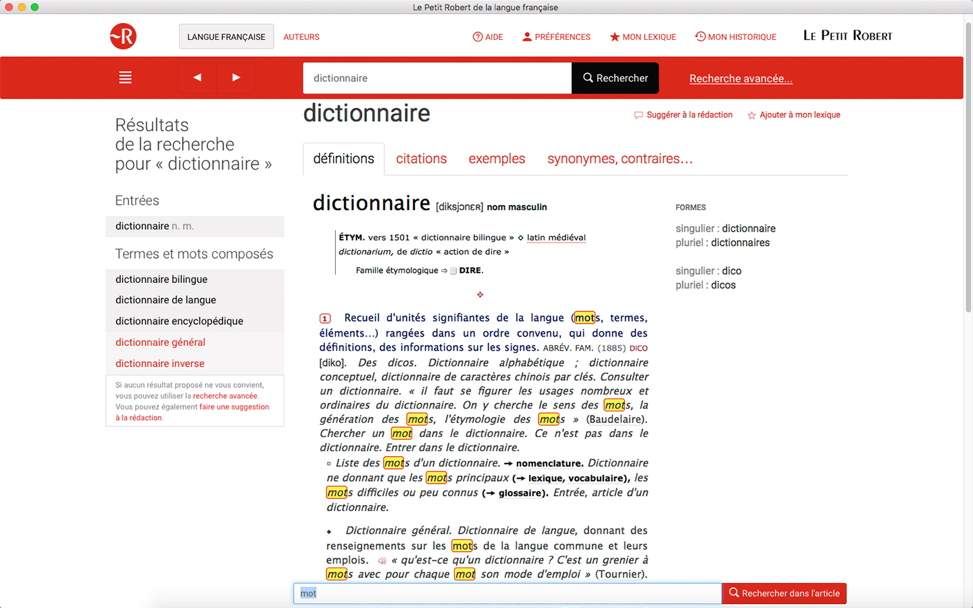
Task: Click the main search field containing dictionnaire
Action: coord(437,78)
